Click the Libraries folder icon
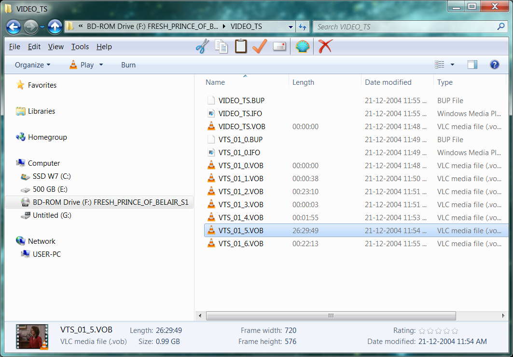Viewport: 513px width, 357px height. (20, 111)
